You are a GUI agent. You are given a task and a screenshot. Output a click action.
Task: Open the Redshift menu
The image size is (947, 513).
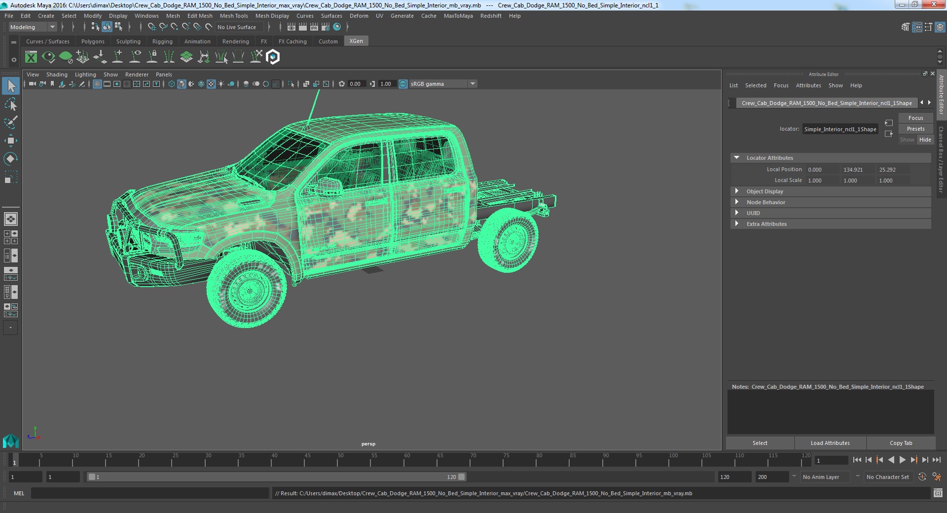coord(491,16)
